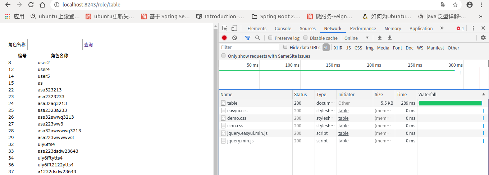Export HAR file with download arrow icon

(389, 38)
